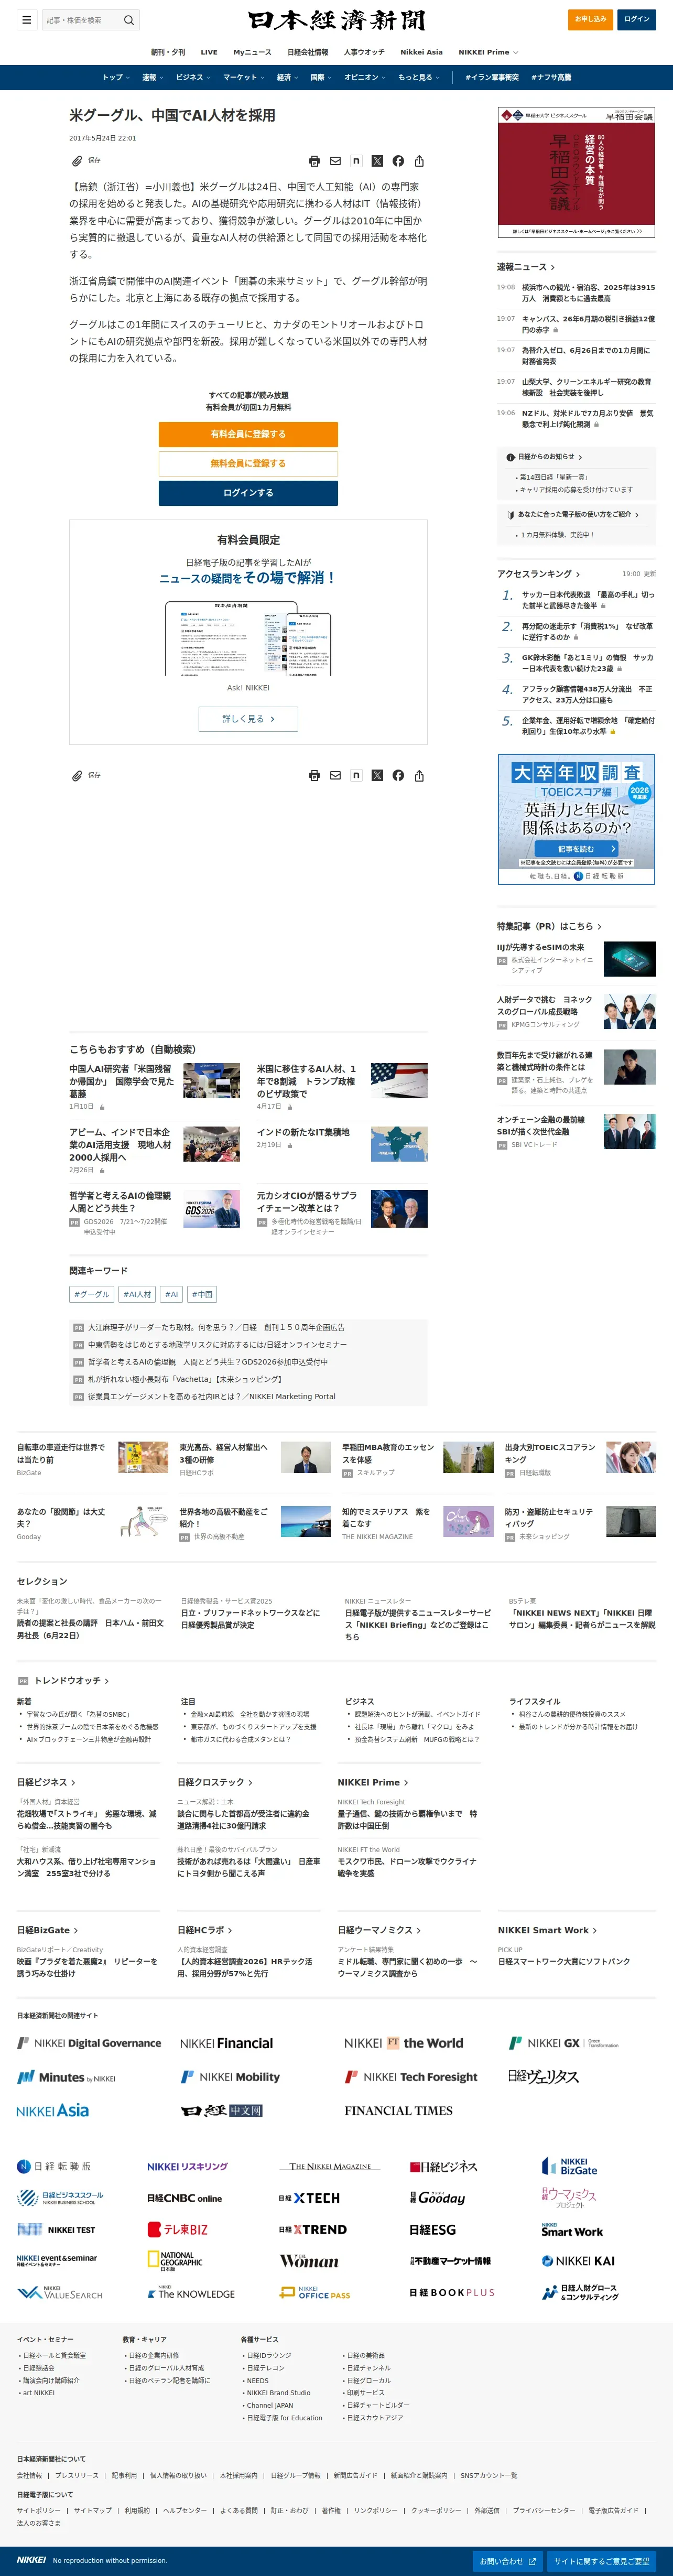Image resolution: width=673 pixels, height=2576 pixels.
Task: Expand the オピニオン dropdown menu
Action: [x=365, y=77]
